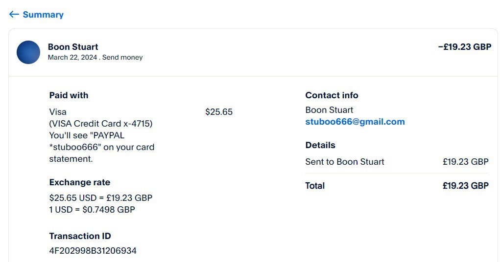The height and width of the screenshot is (262, 500).
Task: Click the Sent to Boon Stuart row
Action: 345,162
